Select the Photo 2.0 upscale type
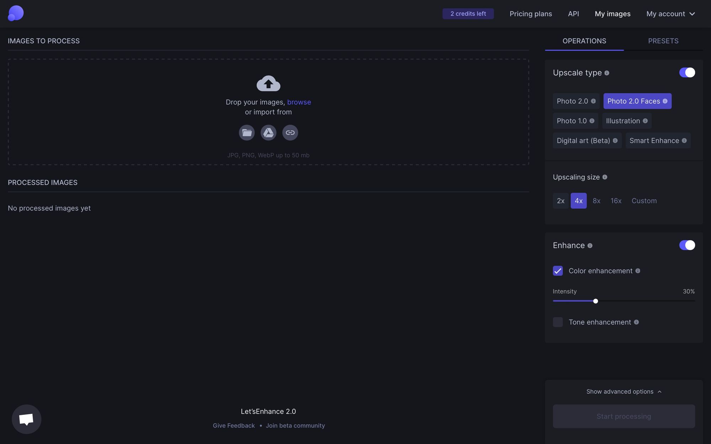 coord(572,101)
